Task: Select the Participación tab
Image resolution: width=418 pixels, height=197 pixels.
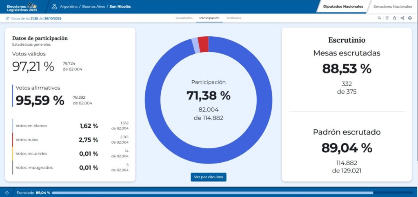Action: [x=209, y=18]
